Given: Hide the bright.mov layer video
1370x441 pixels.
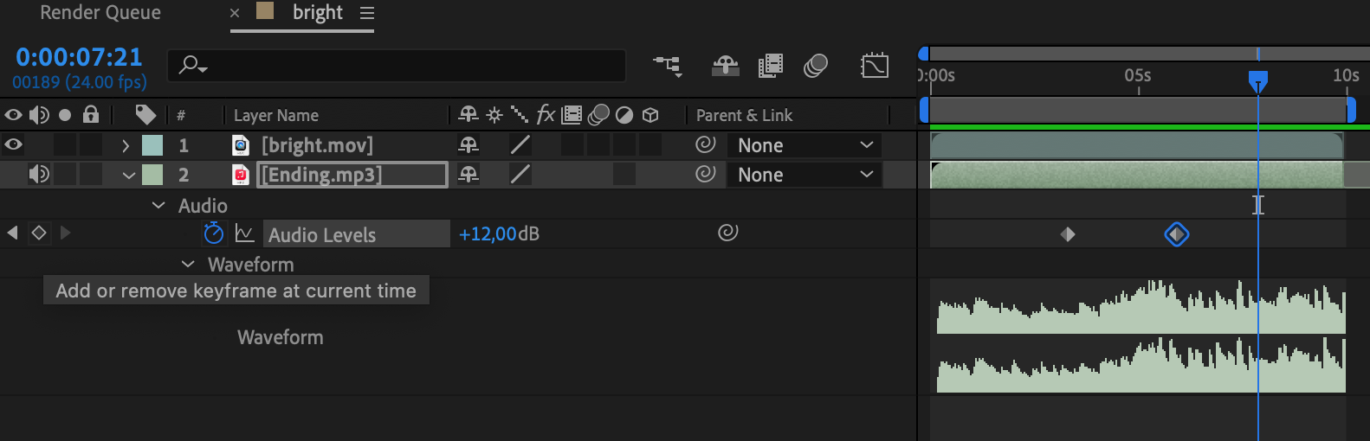Looking at the screenshot, I should tap(14, 144).
